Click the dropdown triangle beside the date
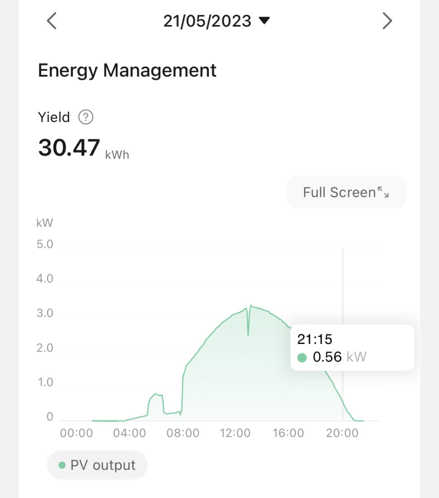The height and width of the screenshot is (498, 439). [x=264, y=20]
